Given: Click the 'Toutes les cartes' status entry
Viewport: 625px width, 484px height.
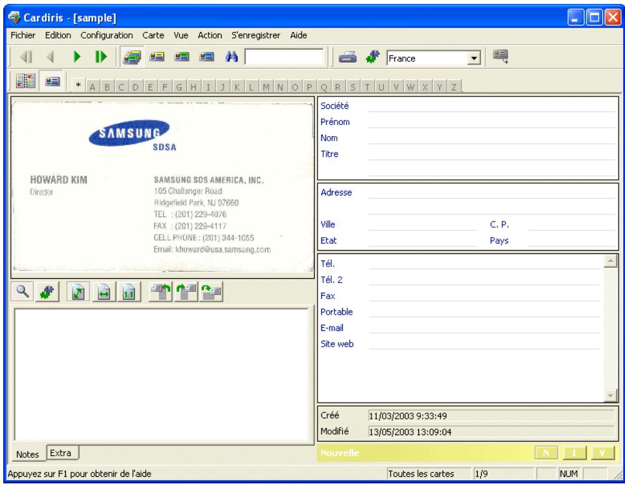Looking at the screenshot, I should (428, 474).
